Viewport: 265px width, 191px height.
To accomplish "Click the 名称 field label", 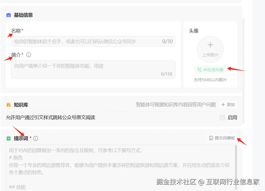I will tap(16, 31).
